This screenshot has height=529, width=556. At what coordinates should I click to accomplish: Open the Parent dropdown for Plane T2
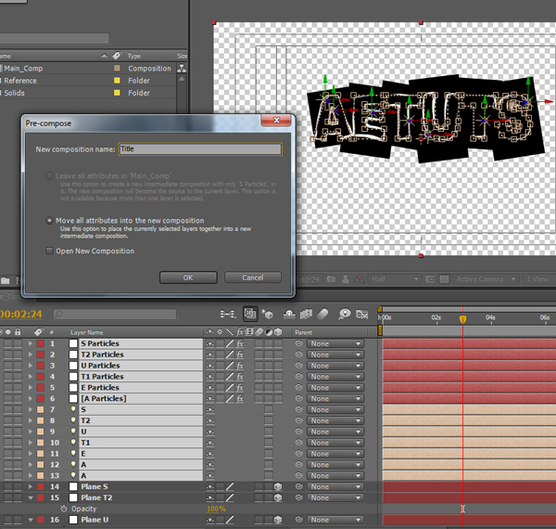point(335,497)
